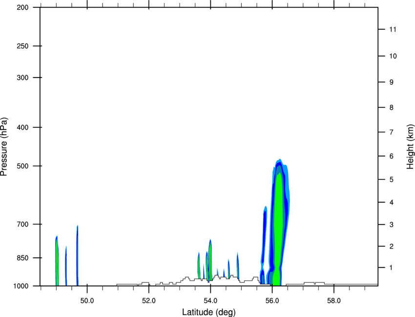Click the 300 pressure tick label
The height and width of the screenshot is (317, 415).
coord(22,78)
